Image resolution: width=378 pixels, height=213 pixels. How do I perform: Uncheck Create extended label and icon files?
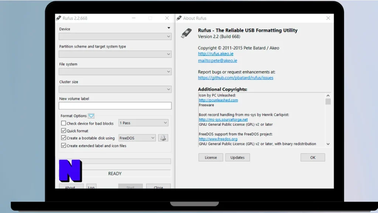(x=63, y=146)
